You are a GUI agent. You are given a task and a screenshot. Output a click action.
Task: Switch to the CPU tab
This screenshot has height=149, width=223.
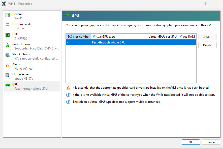coord(32,36)
